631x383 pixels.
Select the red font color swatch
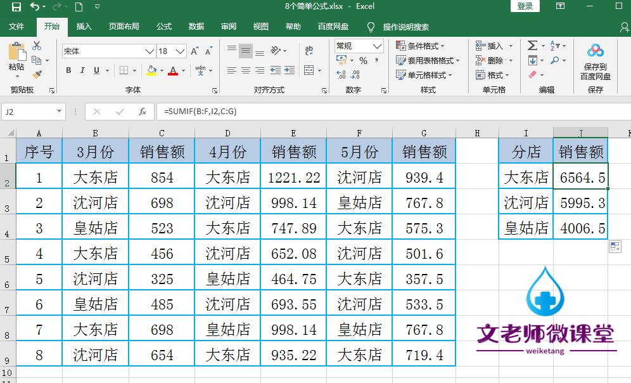coord(174,74)
